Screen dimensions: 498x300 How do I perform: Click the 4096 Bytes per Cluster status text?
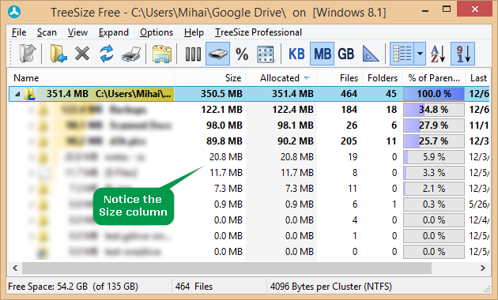click(330, 287)
